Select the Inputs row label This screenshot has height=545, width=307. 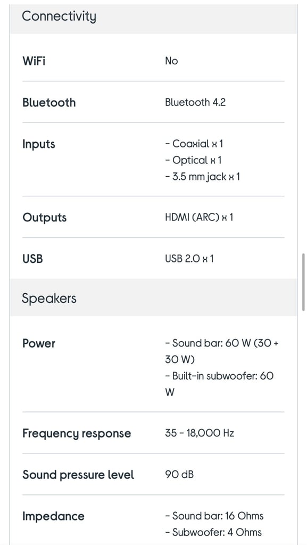point(39,144)
